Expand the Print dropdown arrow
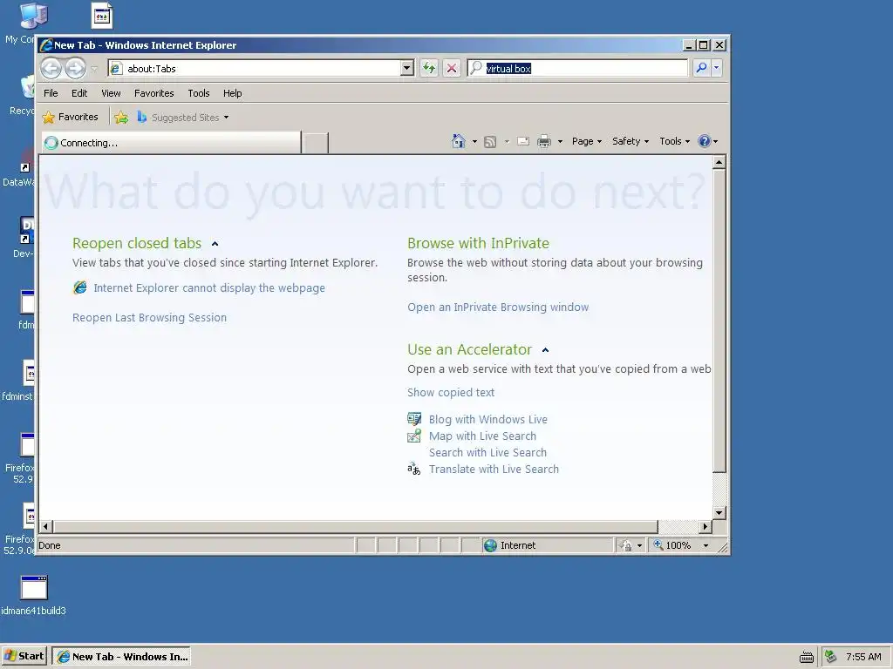 pyautogui.click(x=560, y=142)
